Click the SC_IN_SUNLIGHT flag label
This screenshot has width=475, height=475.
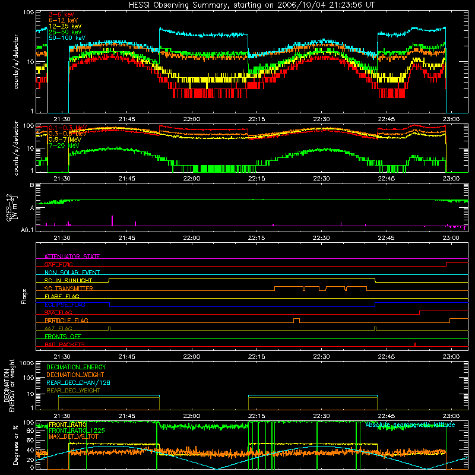68,280
